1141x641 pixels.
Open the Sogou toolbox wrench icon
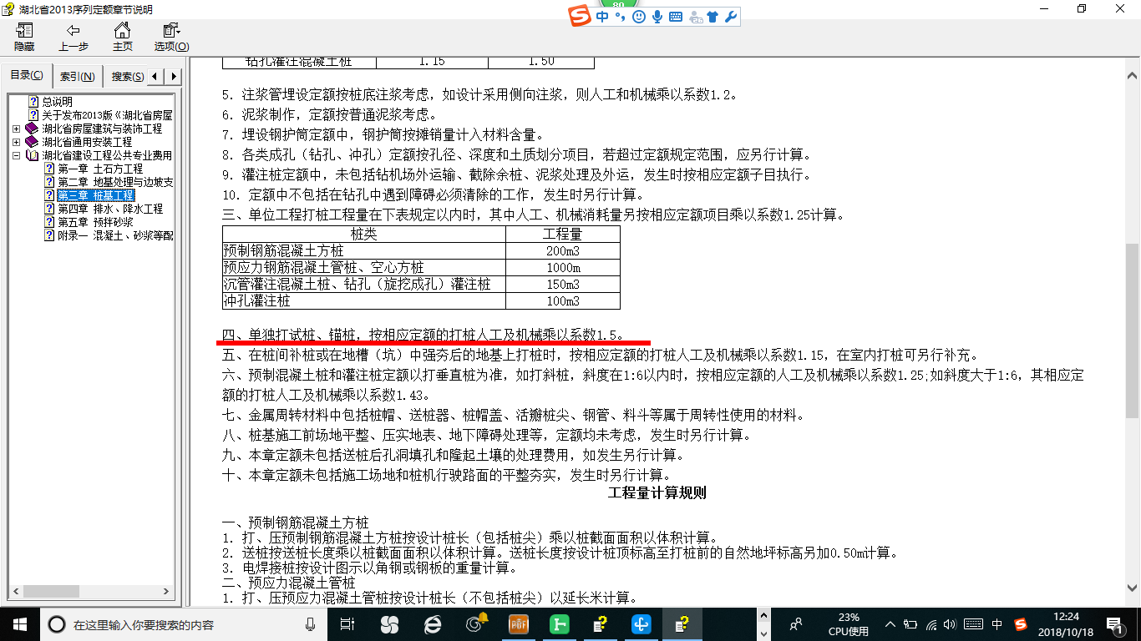[731, 17]
